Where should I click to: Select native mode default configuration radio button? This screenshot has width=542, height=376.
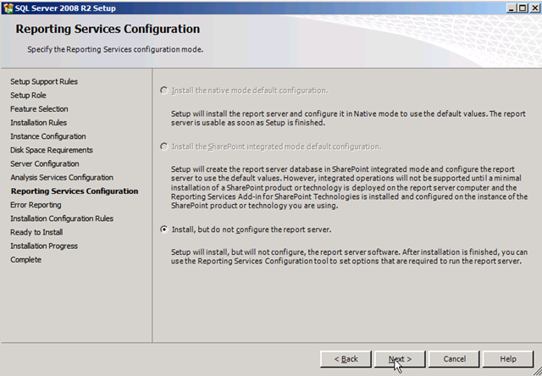tap(164, 91)
